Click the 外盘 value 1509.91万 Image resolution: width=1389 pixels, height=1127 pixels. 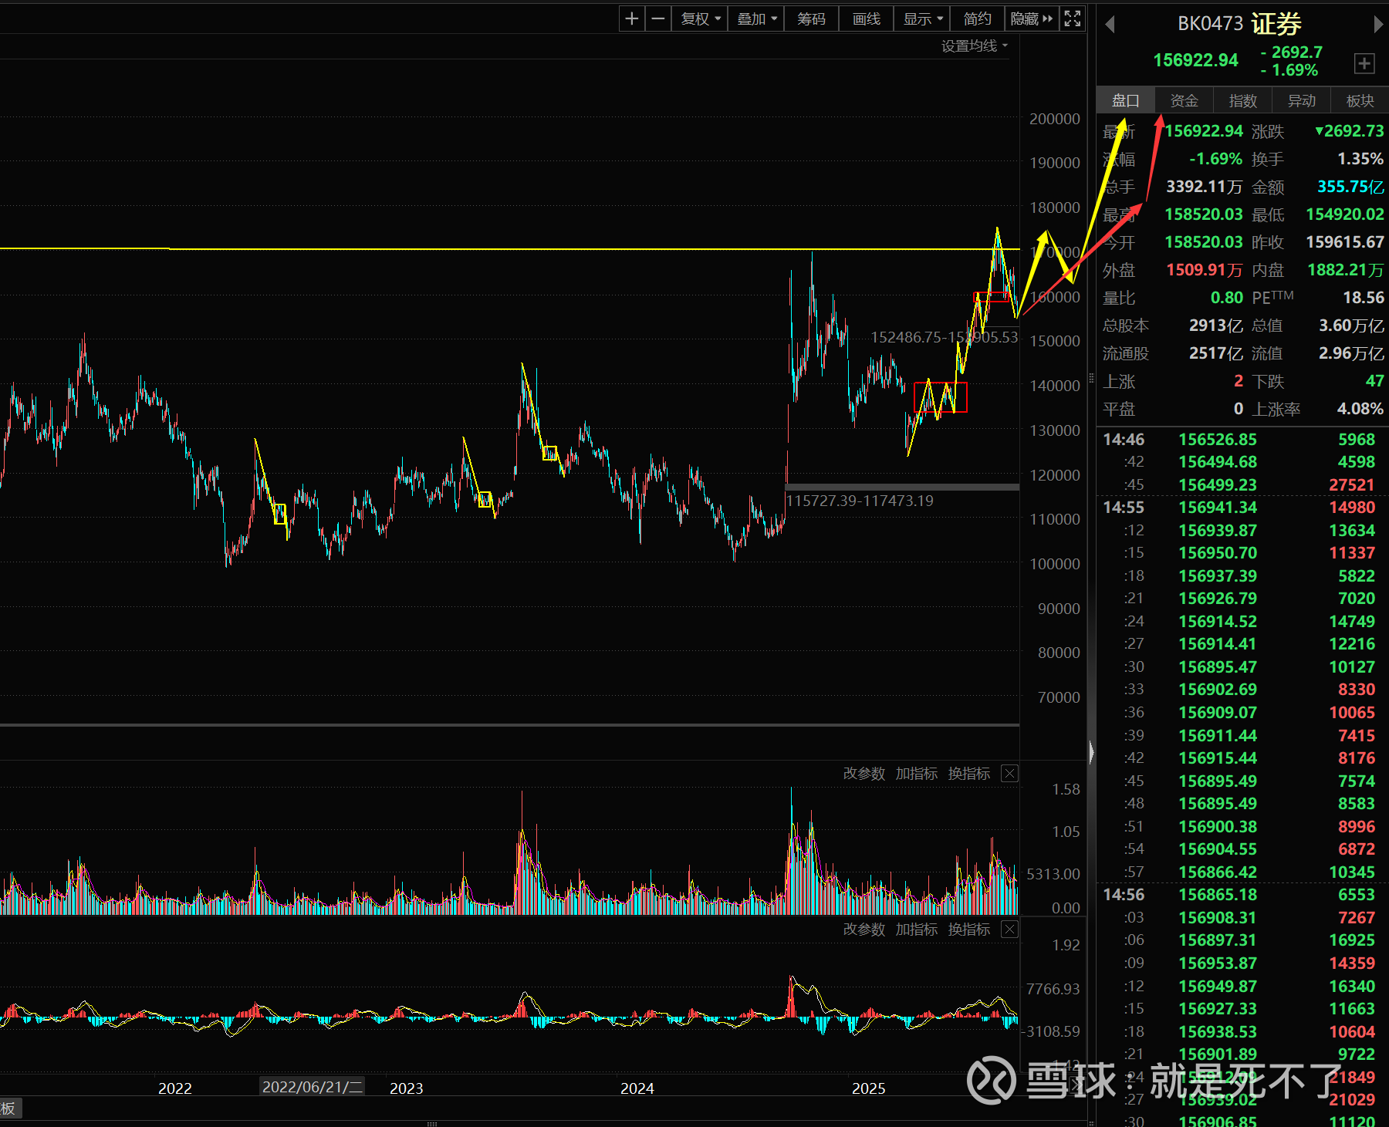(1204, 270)
